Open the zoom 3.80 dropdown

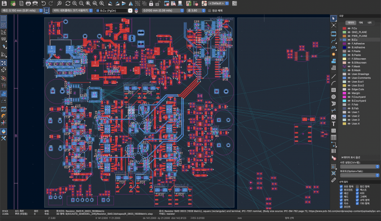pyautogui.click(x=196, y=10)
